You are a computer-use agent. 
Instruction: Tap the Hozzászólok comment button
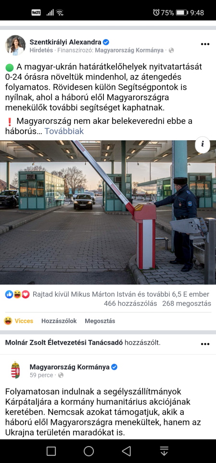[59, 321]
